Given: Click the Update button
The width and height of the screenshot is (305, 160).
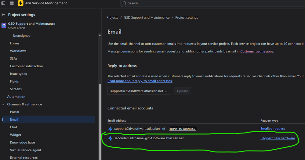Looking at the screenshot, I should (x=183, y=91).
